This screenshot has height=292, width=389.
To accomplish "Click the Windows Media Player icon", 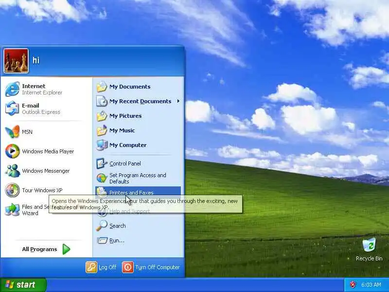I will coord(12,151).
